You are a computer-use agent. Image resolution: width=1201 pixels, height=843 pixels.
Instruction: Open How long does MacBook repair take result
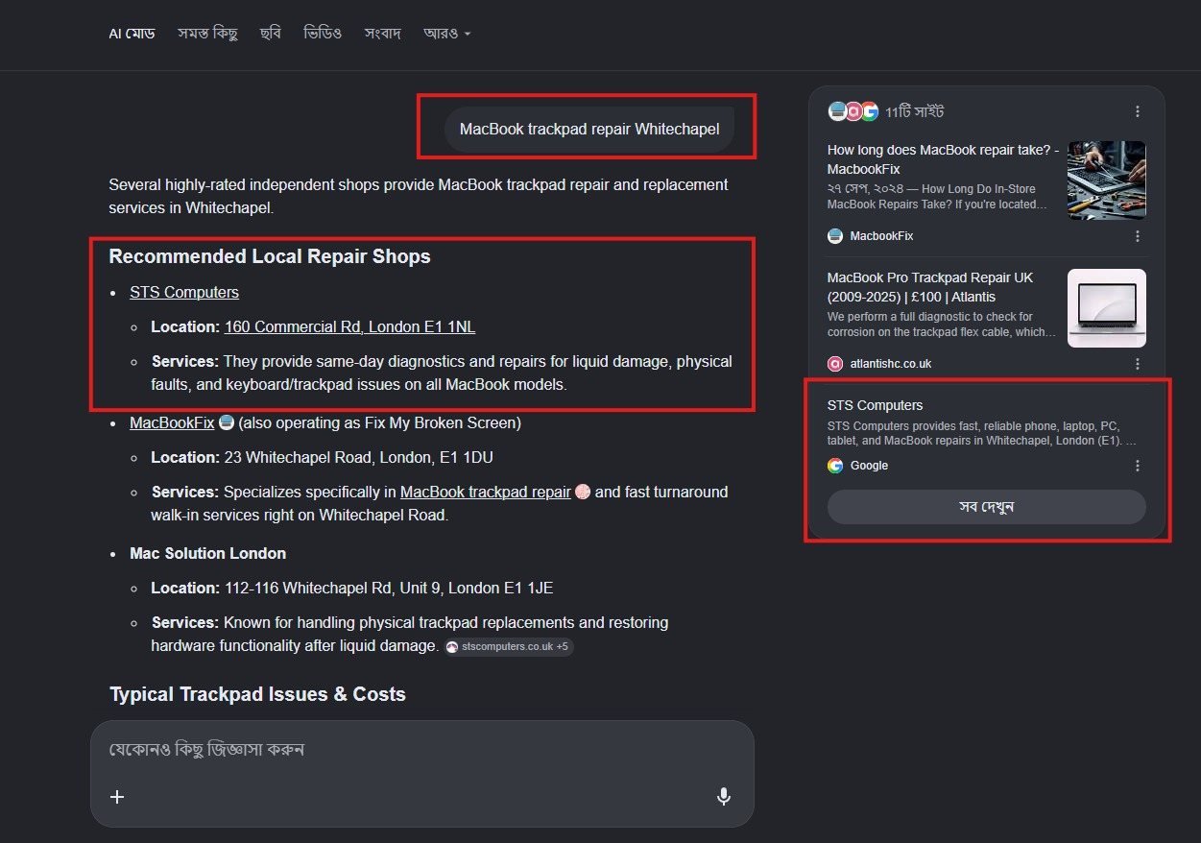(x=943, y=159)
